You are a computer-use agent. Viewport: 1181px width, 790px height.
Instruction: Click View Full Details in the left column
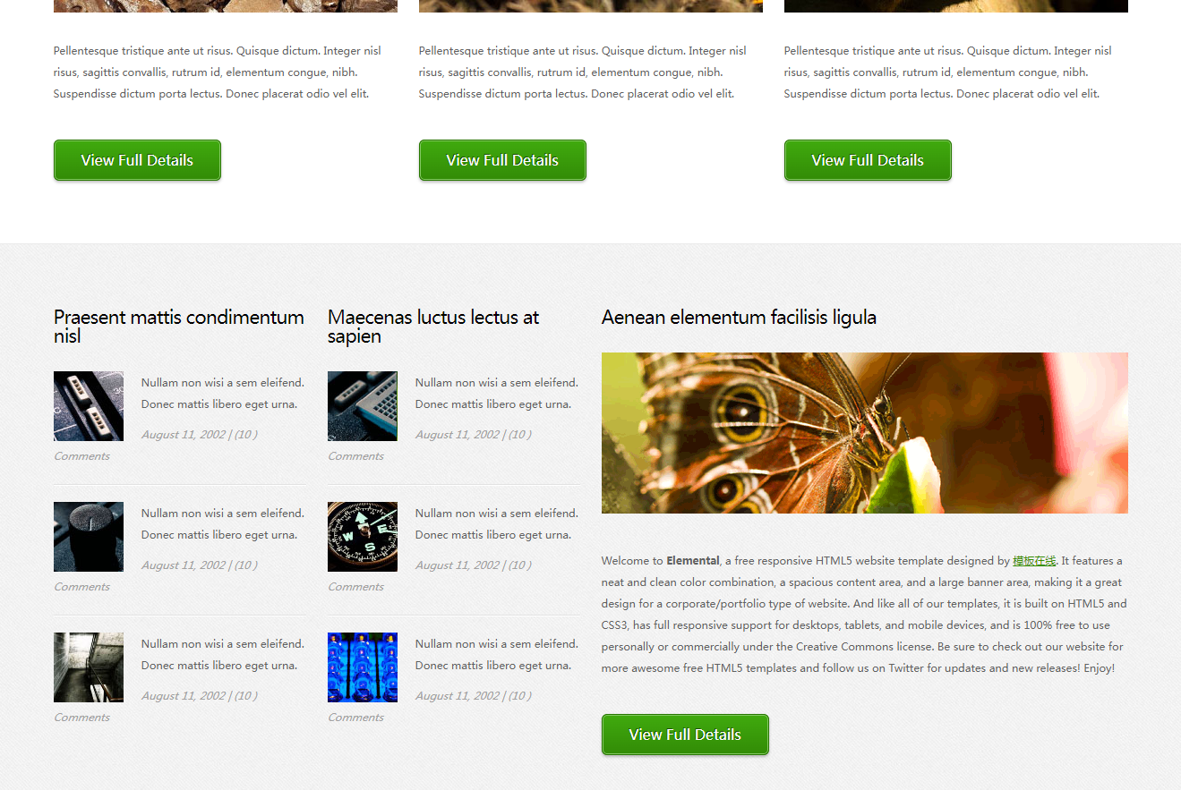[x=137, y=160]
